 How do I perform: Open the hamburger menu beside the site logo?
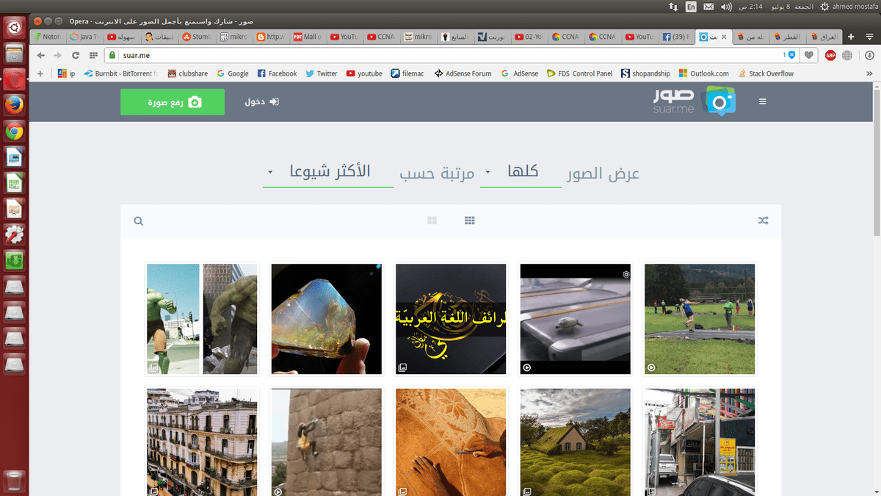[x=762, y=102]
